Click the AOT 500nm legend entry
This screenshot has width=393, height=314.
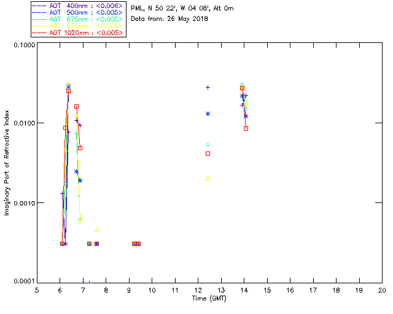point(78,12)
